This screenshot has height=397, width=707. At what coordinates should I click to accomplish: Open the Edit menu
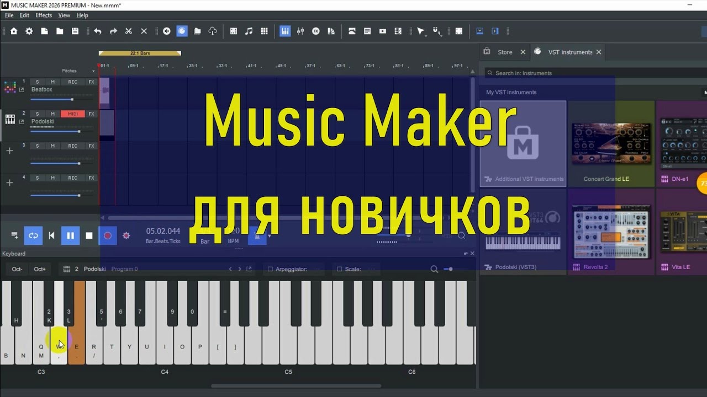tap(24, 15)
